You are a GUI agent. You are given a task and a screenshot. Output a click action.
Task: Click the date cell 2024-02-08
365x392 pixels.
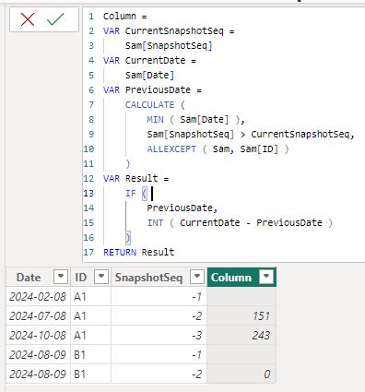pyautogui.click(x=38, y=297)
